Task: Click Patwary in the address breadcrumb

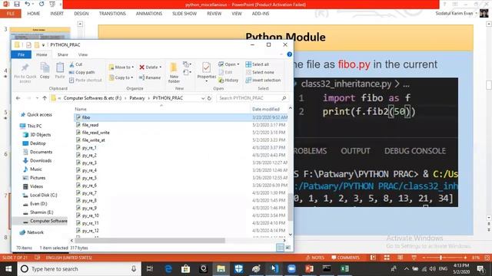Action: tap(137, 98)
